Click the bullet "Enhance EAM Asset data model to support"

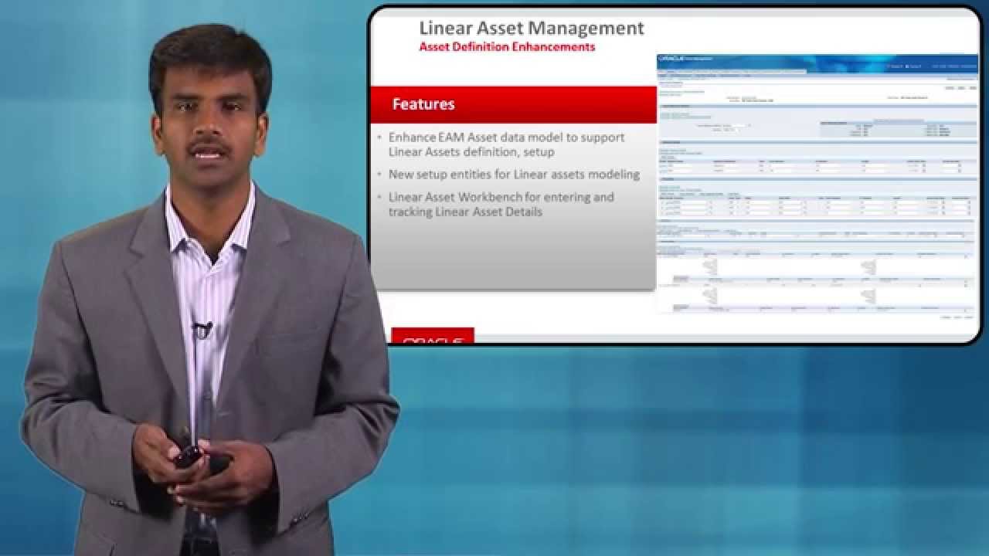[x=506, y=137]
